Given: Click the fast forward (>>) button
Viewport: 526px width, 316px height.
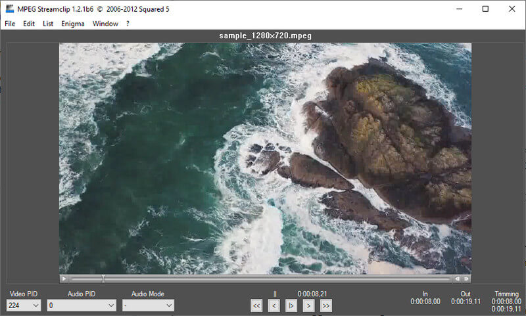Looking at the screenshot, I should [325, 305].
